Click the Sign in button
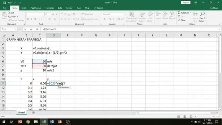Viewport: 222px width, 125px height. tap(186, 2)
